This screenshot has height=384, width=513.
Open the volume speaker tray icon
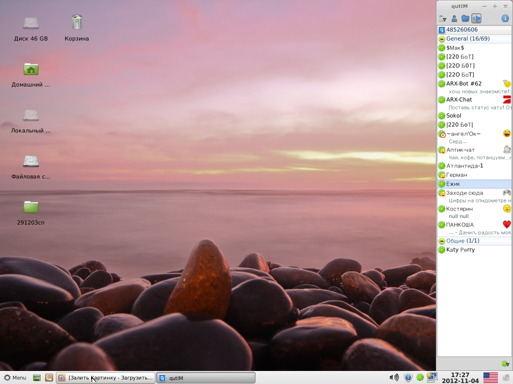pos(394,378)
